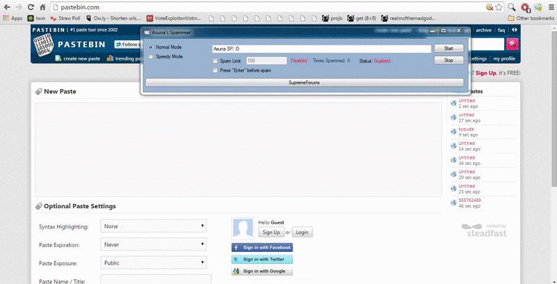Click Start in Asuna's Spammer
557x284 pixels.
pyautogui.click(x=448, y=49)
